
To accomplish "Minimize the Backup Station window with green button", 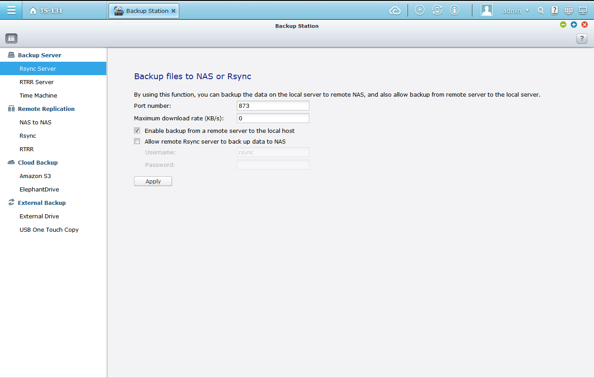I will (x=563, y=25).
